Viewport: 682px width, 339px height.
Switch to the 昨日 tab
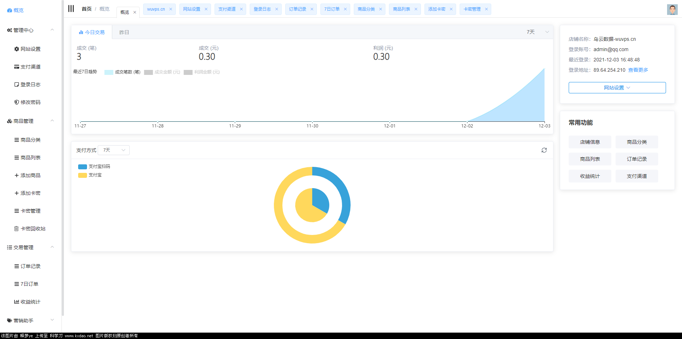[x=124, y=32]
